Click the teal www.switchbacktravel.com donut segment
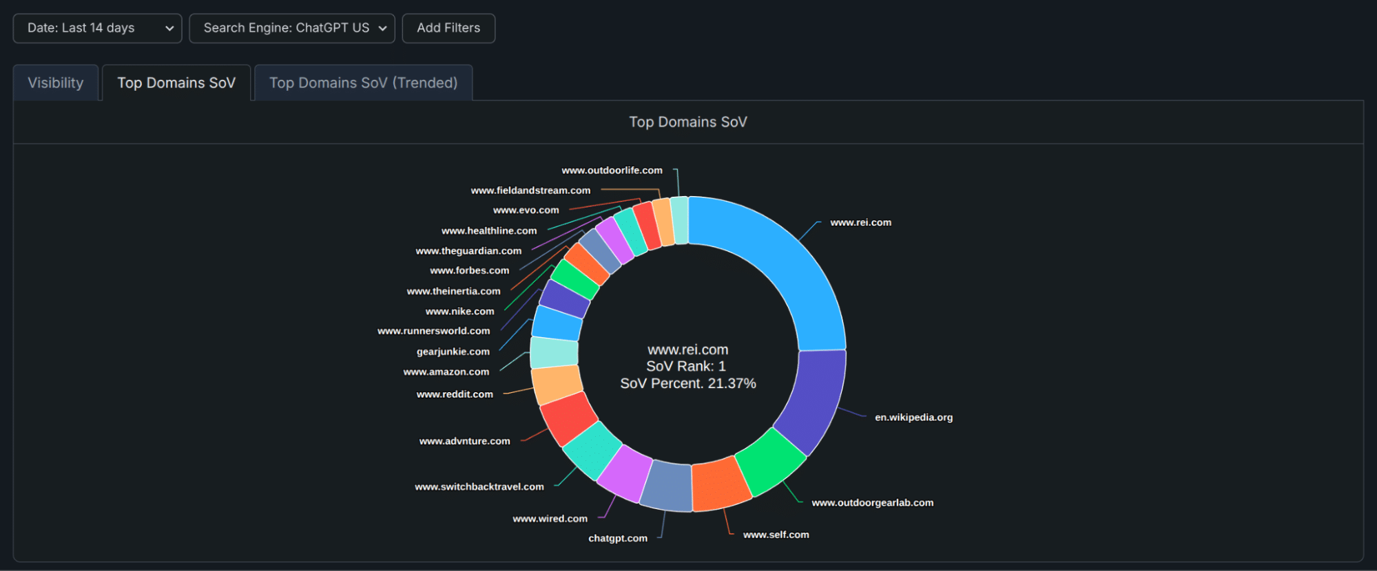1377x571 pixels. tap(592, 450)
